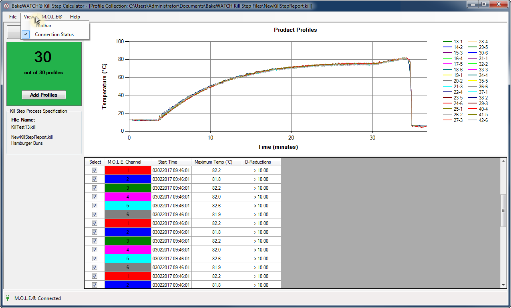Toggle the Select checkbox in the second table row
The image size is (511, 308).
(95, 179)
